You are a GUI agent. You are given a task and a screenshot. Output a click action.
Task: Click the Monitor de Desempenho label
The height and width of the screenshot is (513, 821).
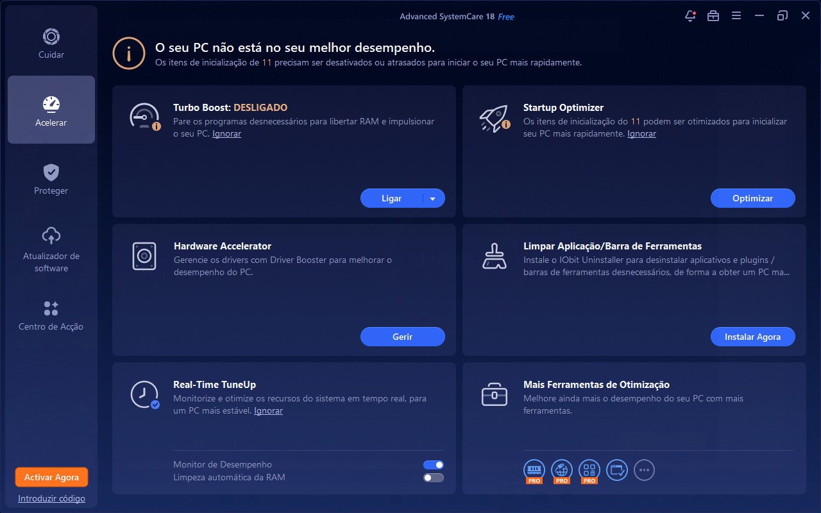point(223,464)
